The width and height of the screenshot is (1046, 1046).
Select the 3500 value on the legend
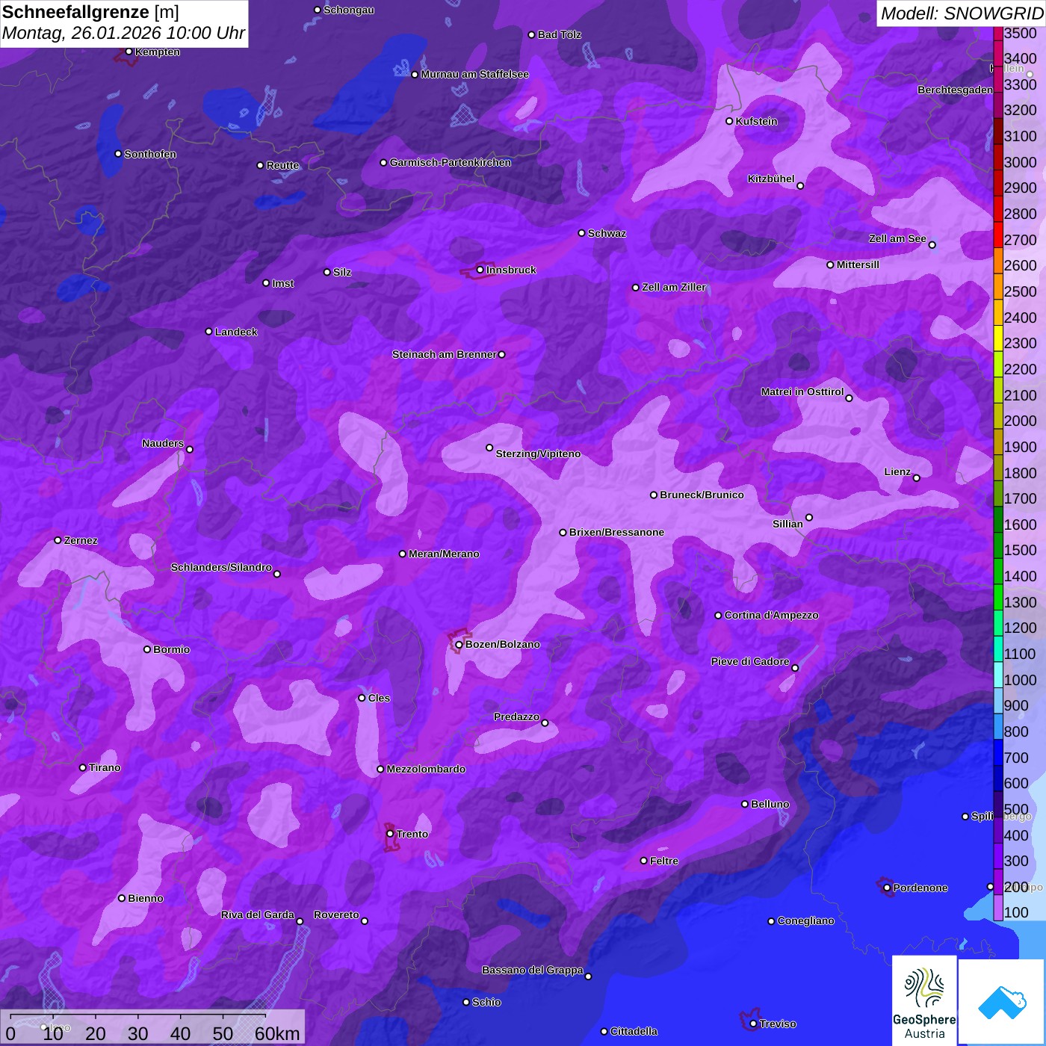tap(1021, 33)
